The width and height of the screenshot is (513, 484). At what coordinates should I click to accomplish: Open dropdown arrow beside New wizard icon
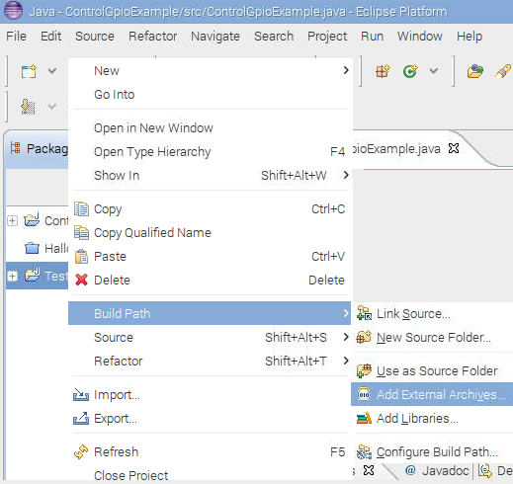pyautogui.click(x=52, y=71)
